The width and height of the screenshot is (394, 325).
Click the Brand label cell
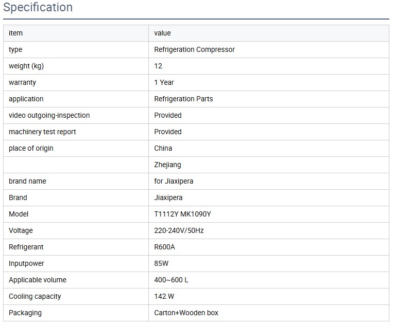tap(18, 197)
